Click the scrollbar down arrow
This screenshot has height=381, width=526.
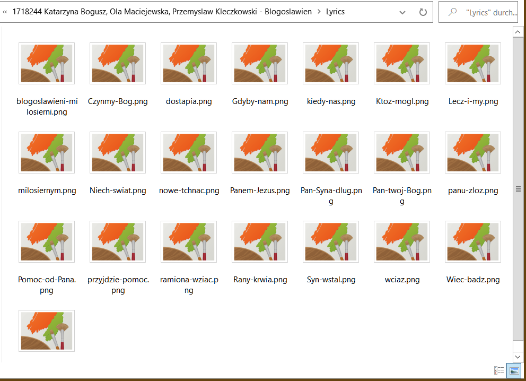pos(518,357)
